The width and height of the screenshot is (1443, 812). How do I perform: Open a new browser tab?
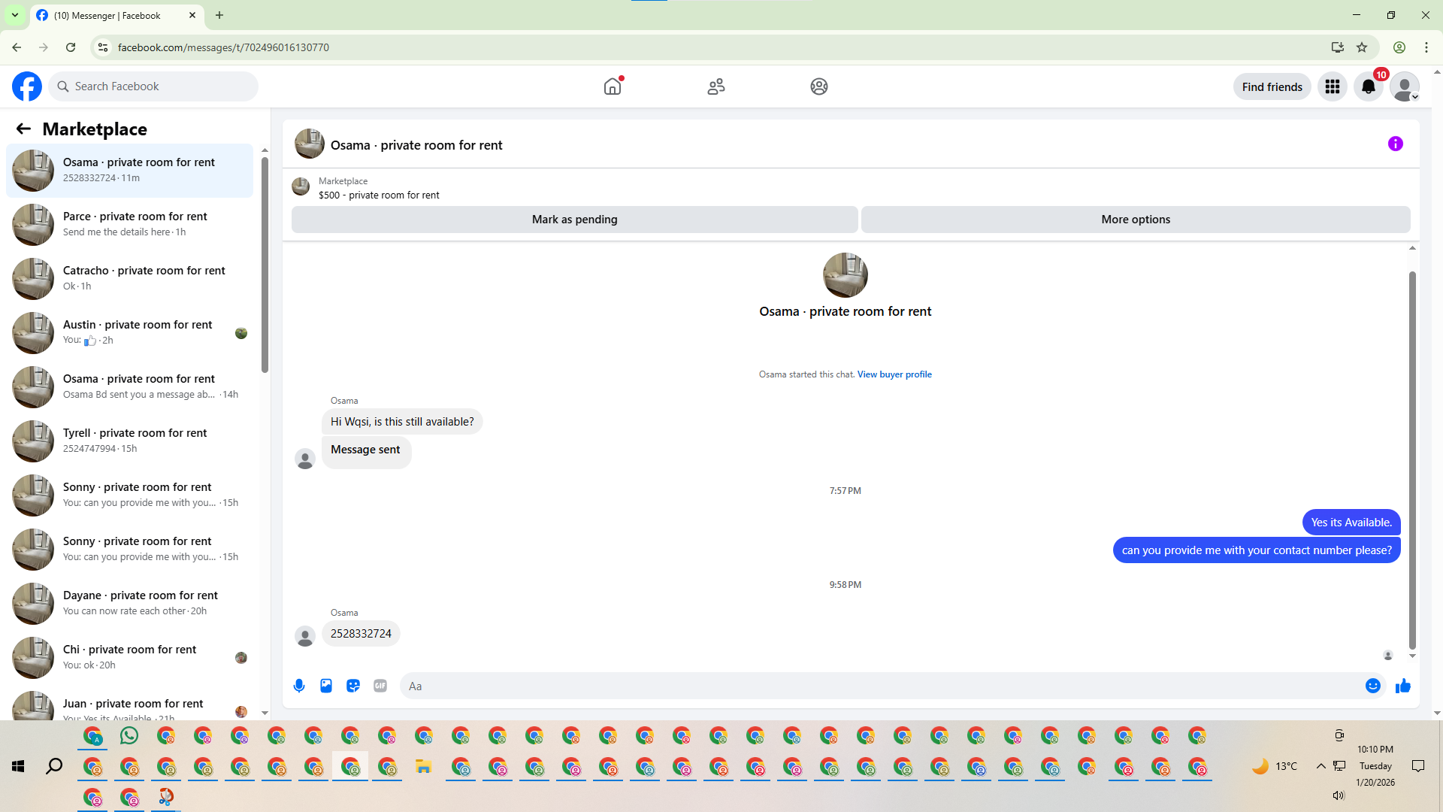point(219,15)
